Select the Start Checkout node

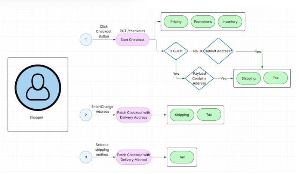132,40
